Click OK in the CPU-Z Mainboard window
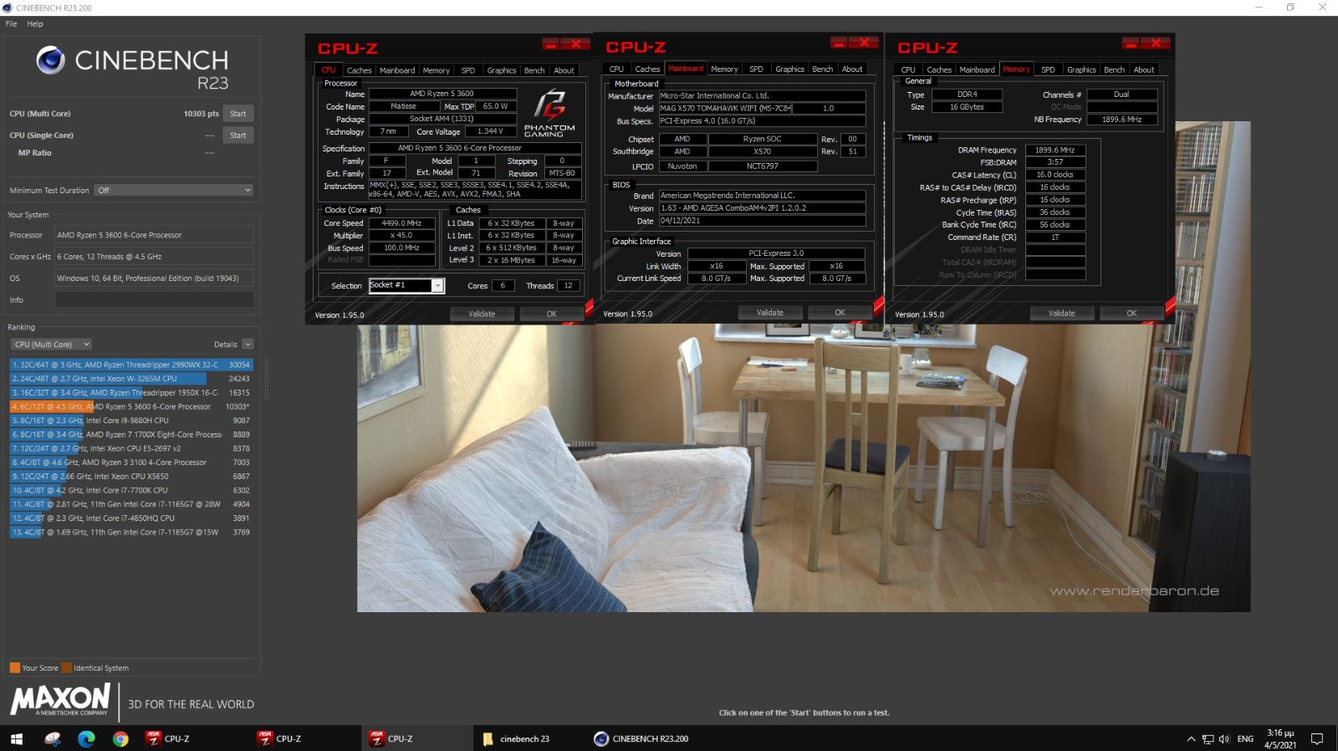This screenshot has width=1338, height=751. coord(840,313)
